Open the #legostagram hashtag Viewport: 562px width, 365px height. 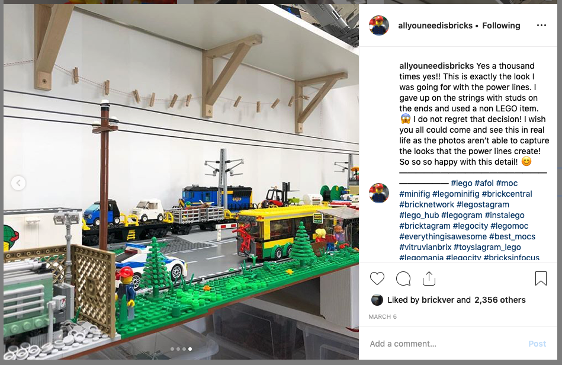pos(483,204)
